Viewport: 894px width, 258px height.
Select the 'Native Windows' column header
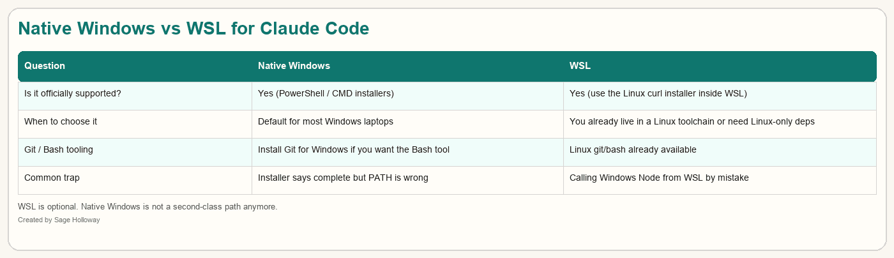407,66
